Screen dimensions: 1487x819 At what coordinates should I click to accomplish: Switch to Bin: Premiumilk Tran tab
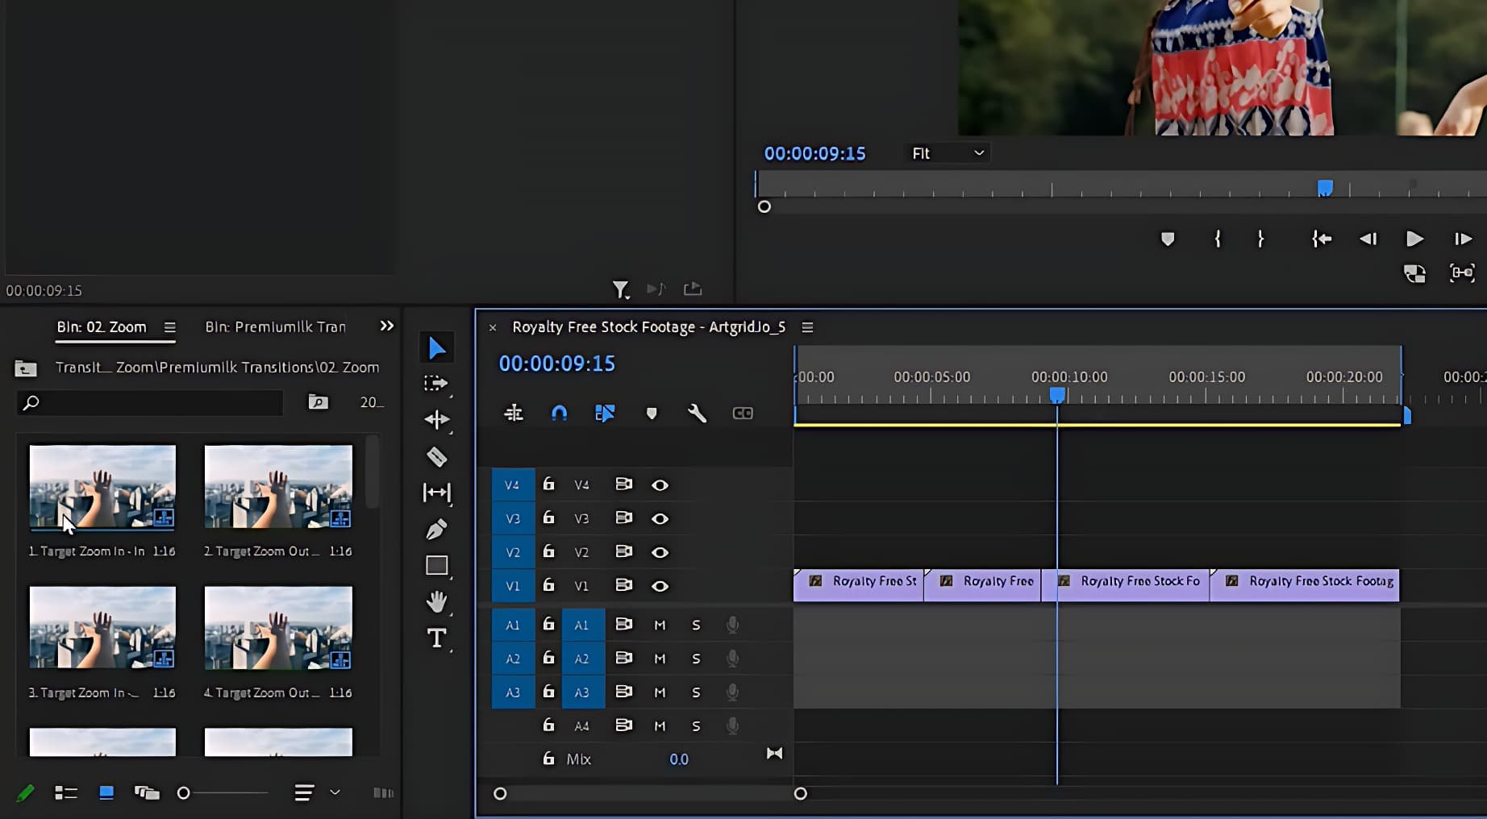click(x=275, y=327)
